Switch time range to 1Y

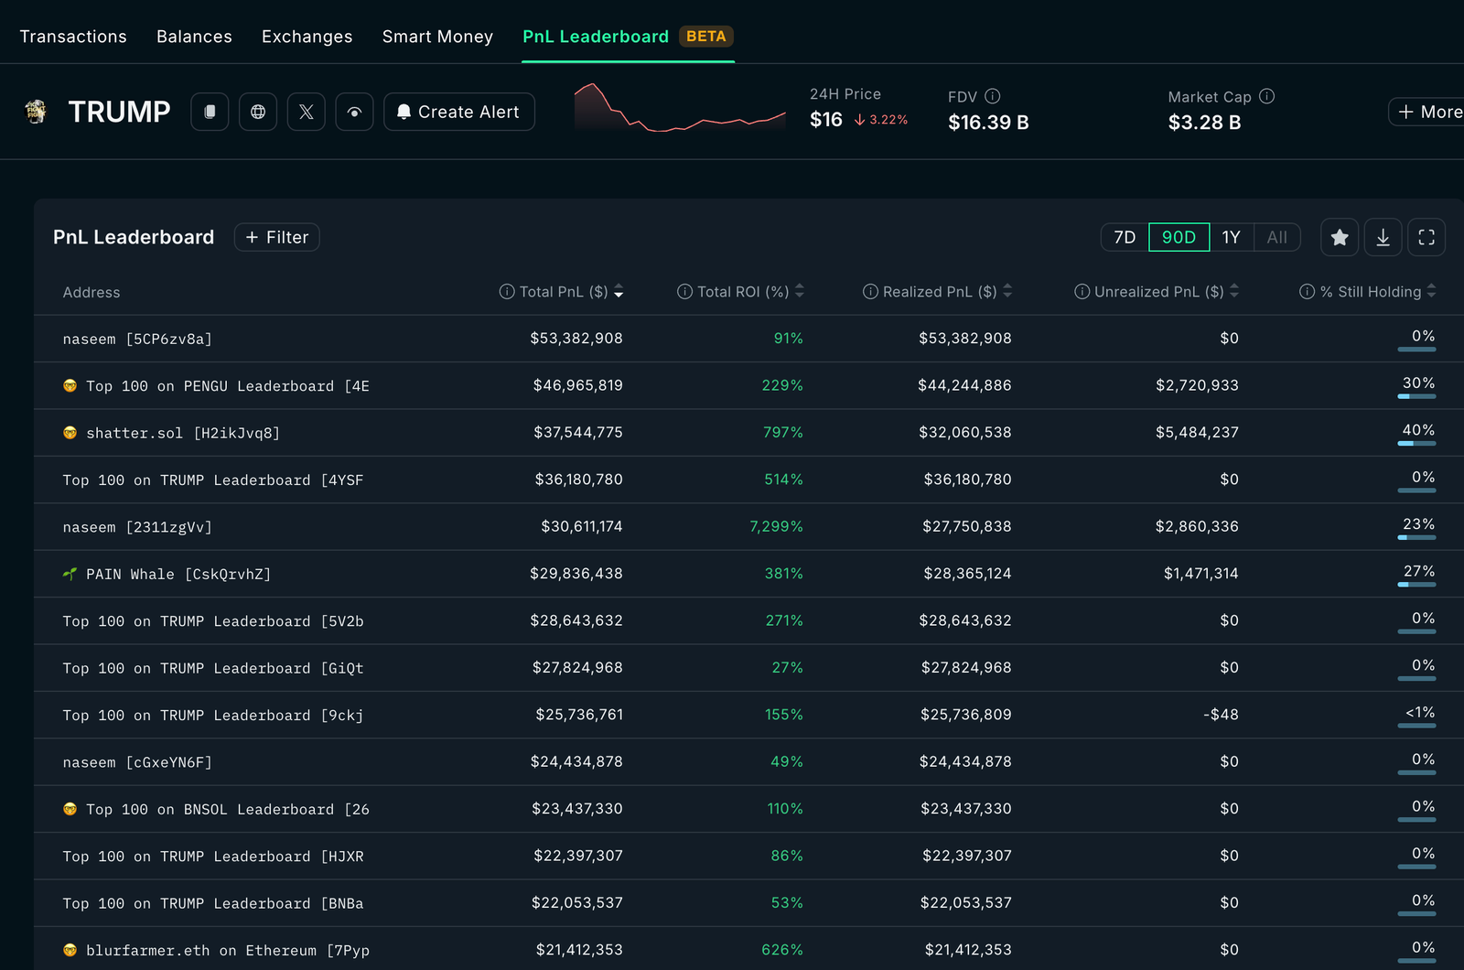(x=1232, y=238)
